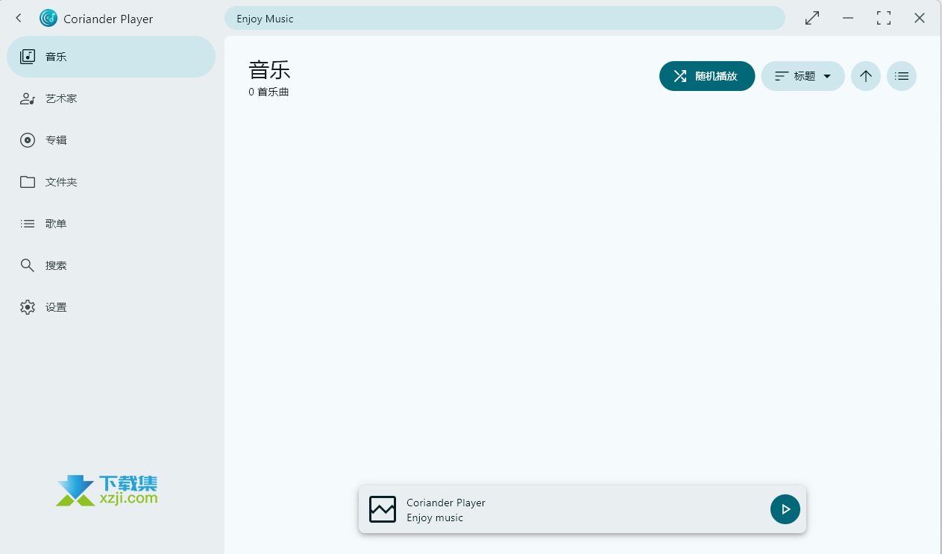Image resolution: width=942 pixels, height=554 pixels.
Task: Click the album cover placeholder thumbnail
Action: coord(383,509)
